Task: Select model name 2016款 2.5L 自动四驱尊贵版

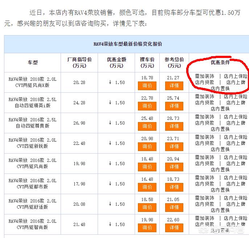Action: (x=33, y=123)
